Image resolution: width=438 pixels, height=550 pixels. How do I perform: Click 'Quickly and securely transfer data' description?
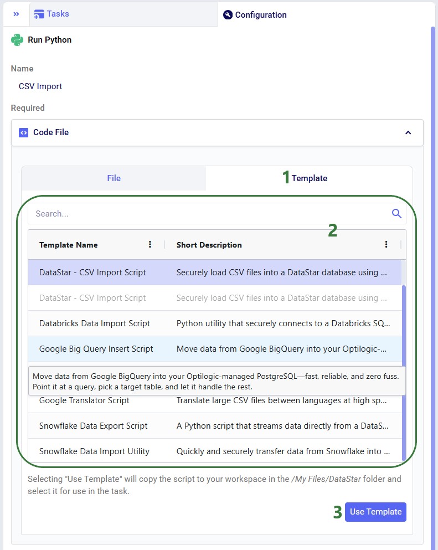[x=283, y=451]
